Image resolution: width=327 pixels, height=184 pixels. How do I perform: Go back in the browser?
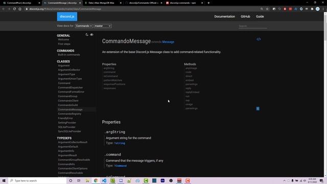4,9
